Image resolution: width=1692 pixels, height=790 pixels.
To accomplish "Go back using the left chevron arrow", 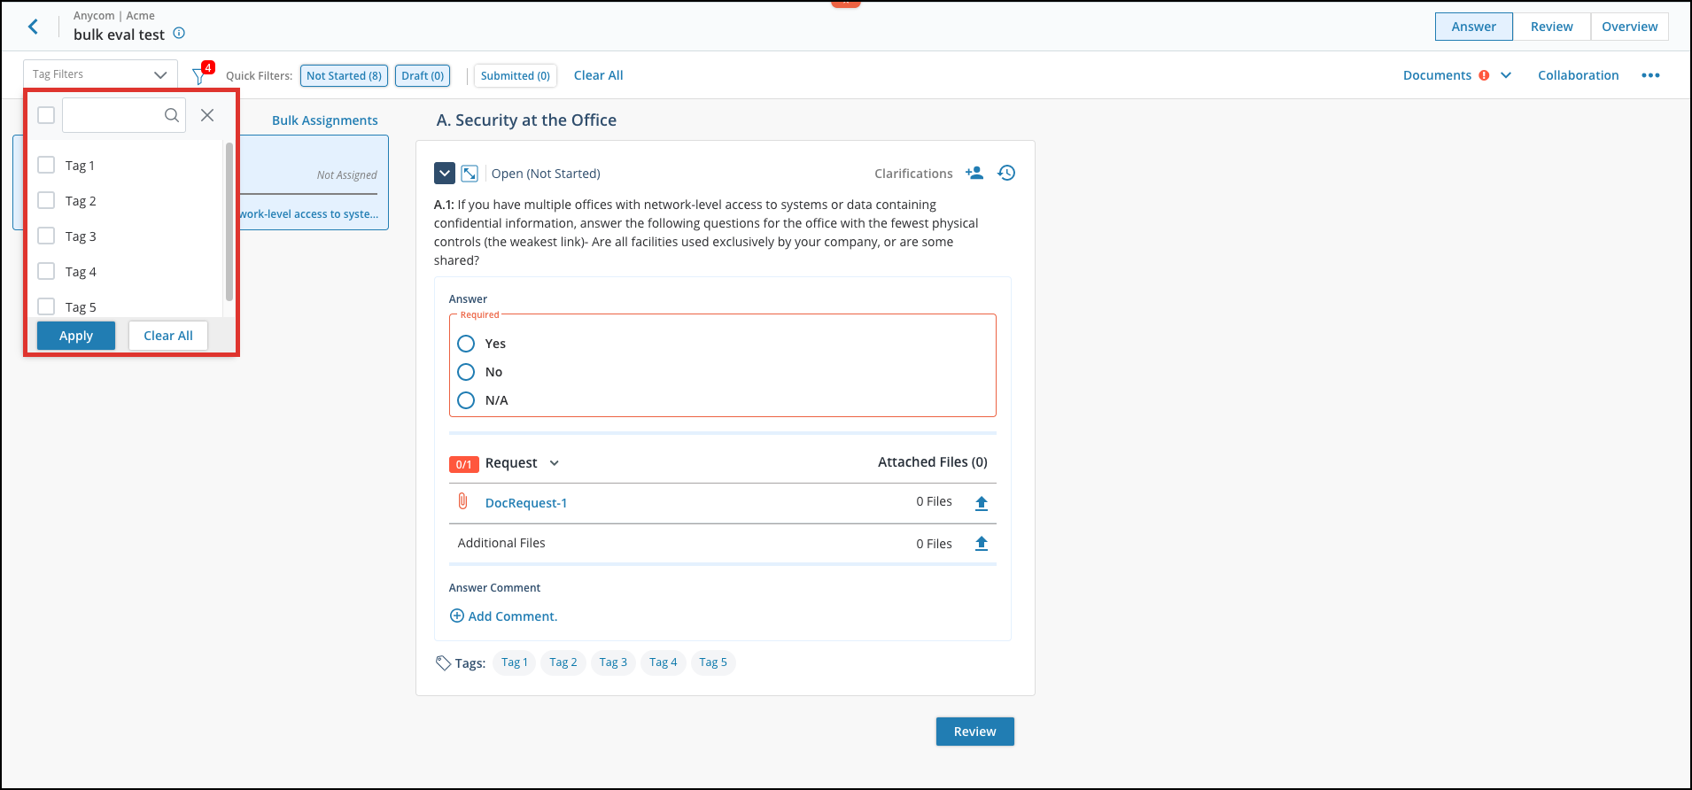I will point(33,27).
